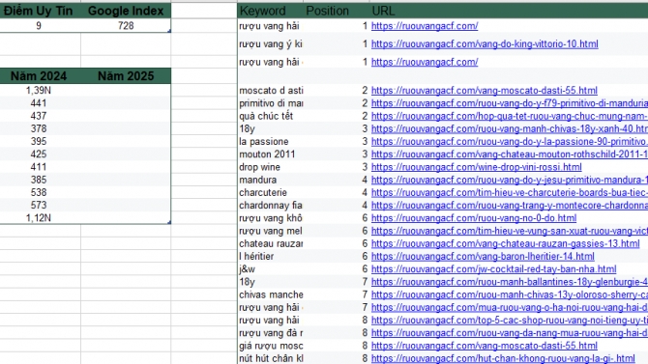This screenshot has width=648, height=364.
Task: Select the keyword cell 'mandura'
Action: [x=271, y=180]
